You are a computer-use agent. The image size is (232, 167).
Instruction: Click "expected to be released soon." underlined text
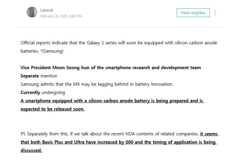pyautogui.click(x=52, y=109)
